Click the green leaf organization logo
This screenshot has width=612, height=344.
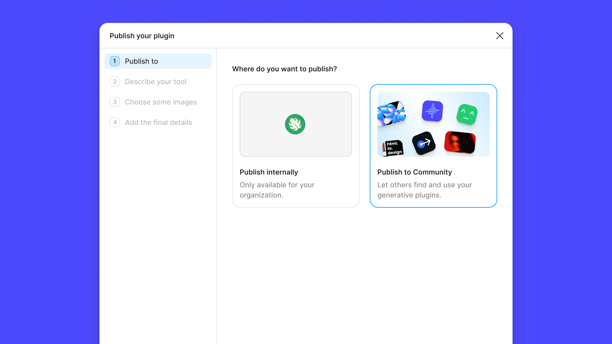295,124
